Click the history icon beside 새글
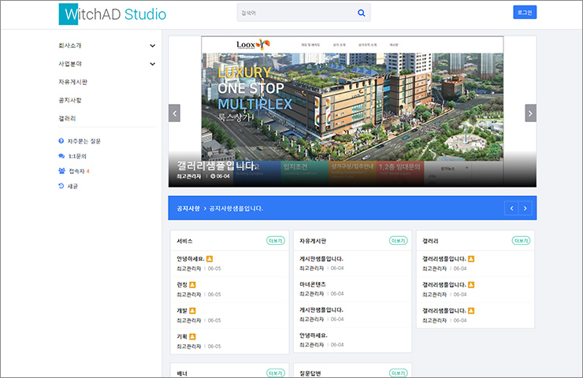The width and height of the screenshot is (583, 378). [61, 186]
